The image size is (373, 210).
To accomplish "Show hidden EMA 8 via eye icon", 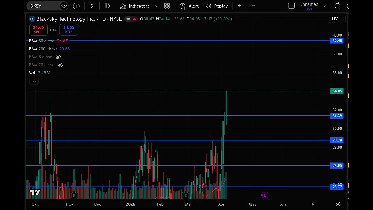I will 58,57.
